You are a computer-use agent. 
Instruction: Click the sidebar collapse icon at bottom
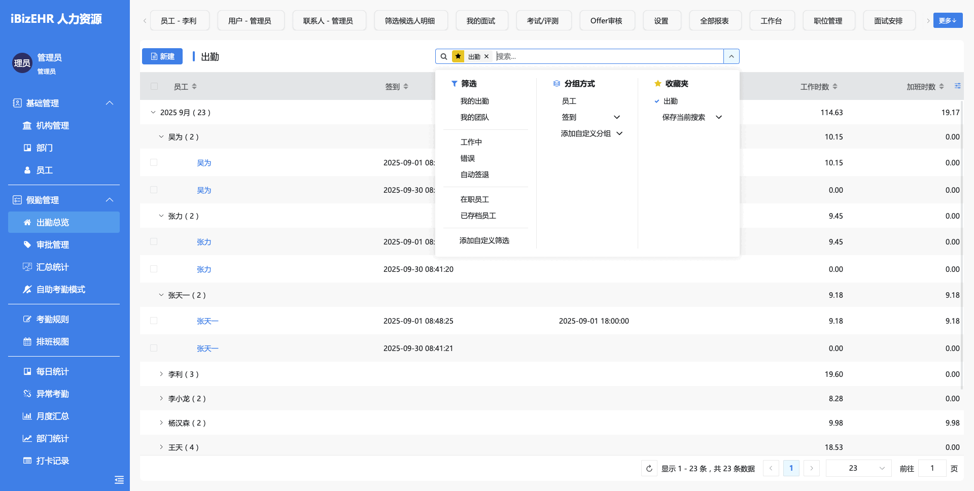coord(119,480)
